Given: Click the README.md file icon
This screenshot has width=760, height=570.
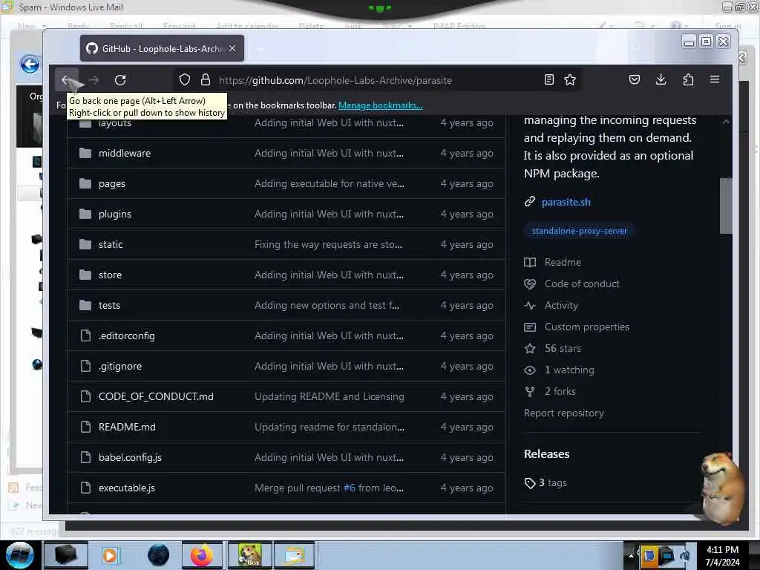Looking at the screenshot, I should tap(85, 427).
